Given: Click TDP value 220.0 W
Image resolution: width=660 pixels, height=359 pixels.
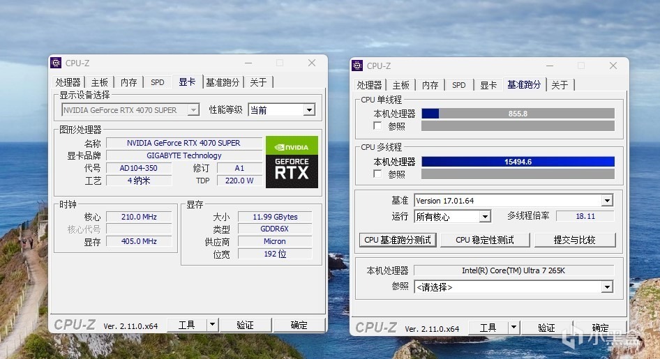Looking at the screenshot, I should (239, 181).
